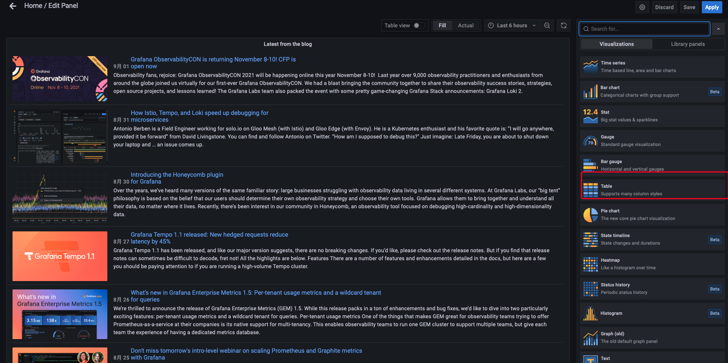Click the Beta badge on Status history
The height and width of the screenshot is (363, 728).
click(x=715, y=289)
